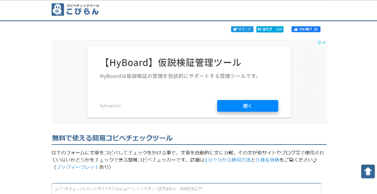Click the 166 はてブ count
377x194 pixels.
coord(279,29)
